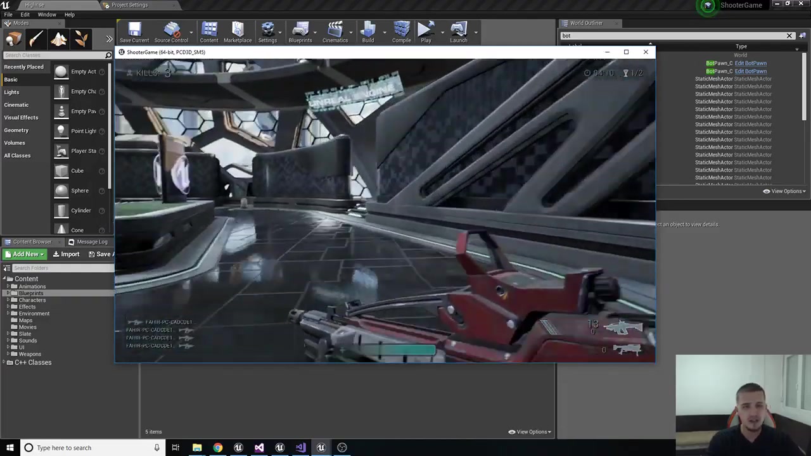Image resolution: width=811 pixels, height=456 pixels.
Task: Open the Window menu
Action: pos(47,15)
